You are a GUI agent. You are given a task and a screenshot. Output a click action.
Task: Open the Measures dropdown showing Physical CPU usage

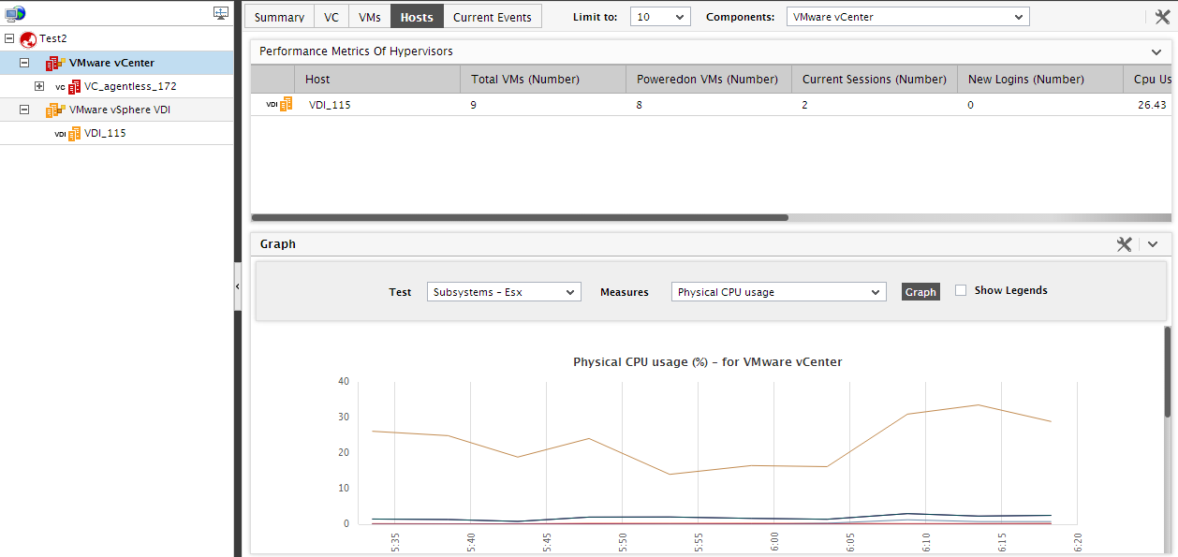coord(778,292)
